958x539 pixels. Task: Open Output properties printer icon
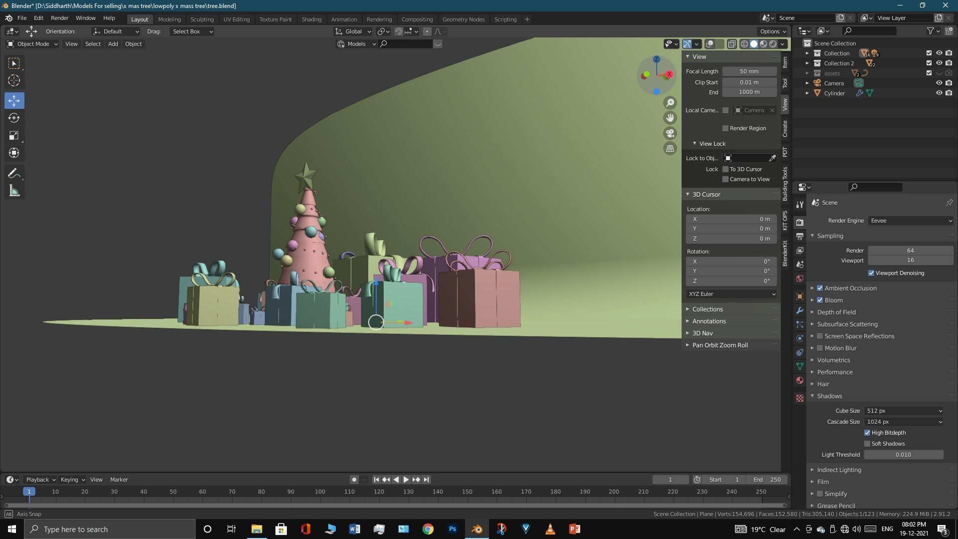(x=800, y=236)
